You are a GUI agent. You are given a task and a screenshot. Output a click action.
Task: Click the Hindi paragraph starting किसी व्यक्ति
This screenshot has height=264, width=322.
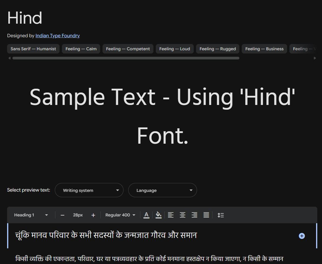(149, 259)
